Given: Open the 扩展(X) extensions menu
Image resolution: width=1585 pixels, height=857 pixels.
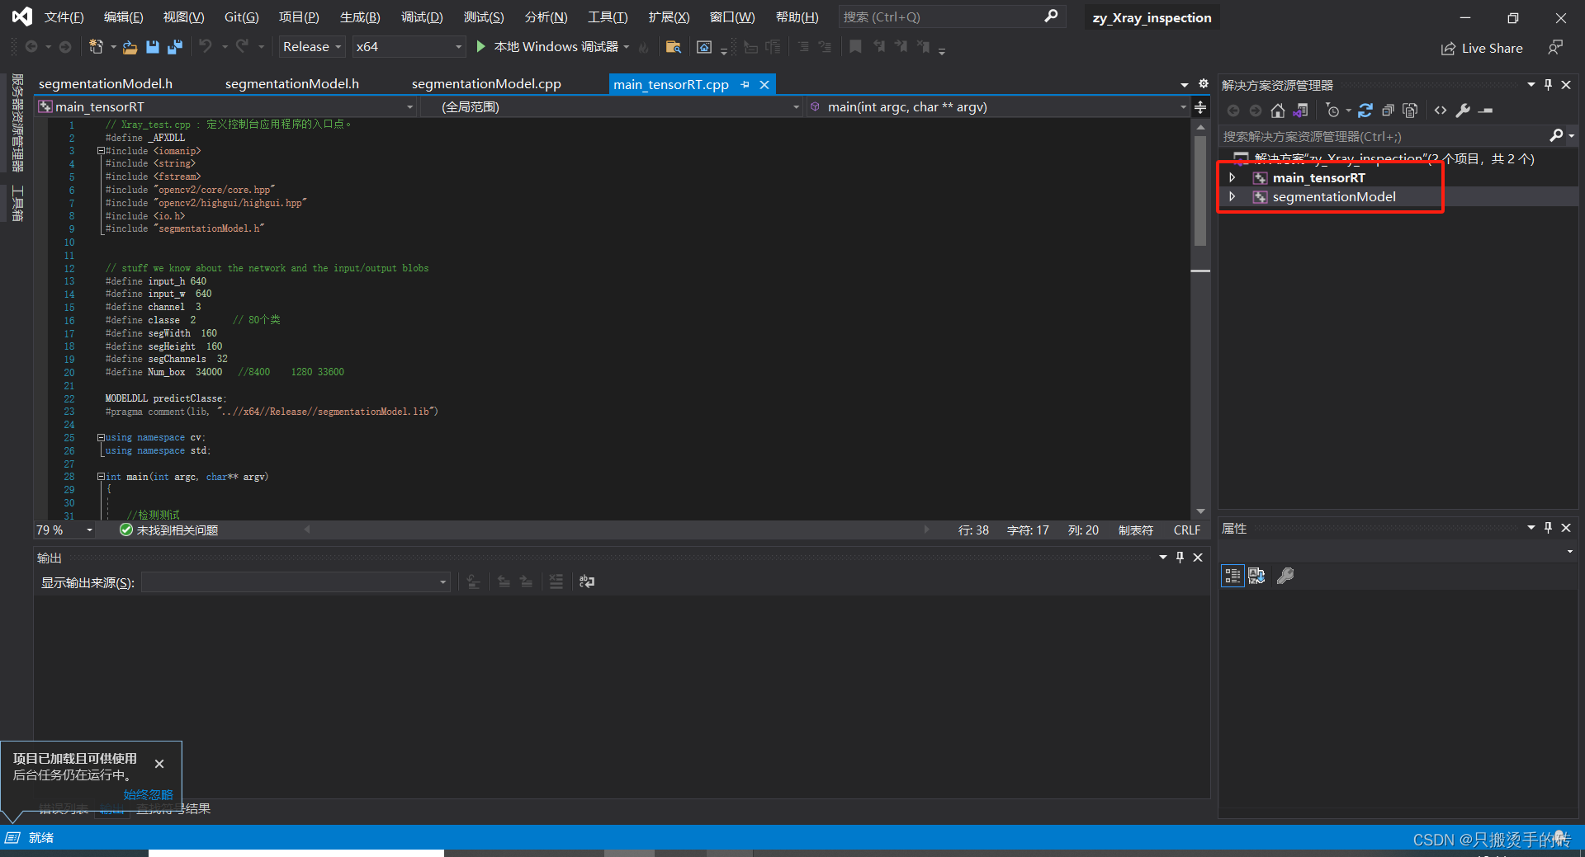Looking at the screenshot, I should tap(669, 17).
